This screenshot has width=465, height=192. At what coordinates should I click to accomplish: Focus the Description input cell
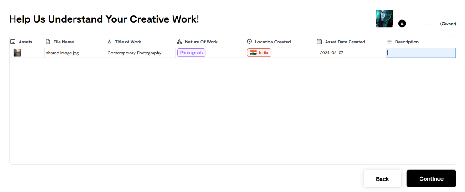point(421,53)
